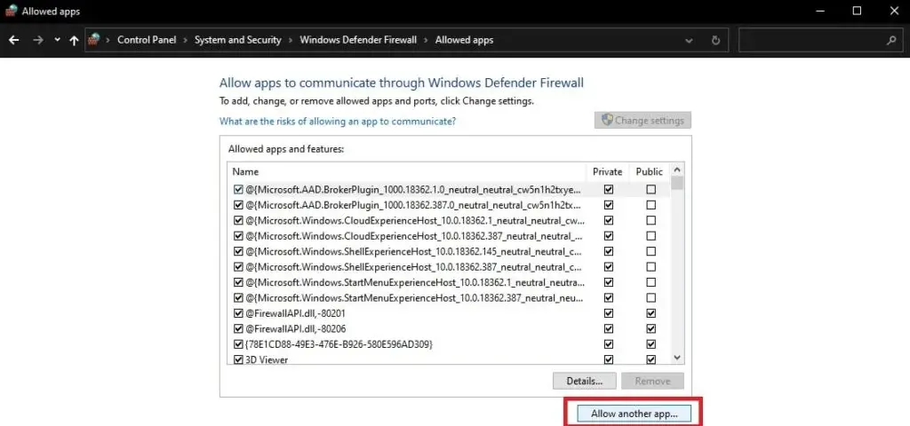Expand chevron after System and Security

291,40
